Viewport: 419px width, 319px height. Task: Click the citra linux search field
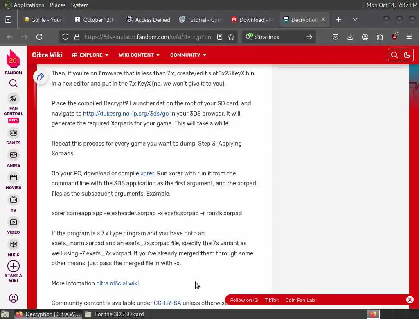278,37
